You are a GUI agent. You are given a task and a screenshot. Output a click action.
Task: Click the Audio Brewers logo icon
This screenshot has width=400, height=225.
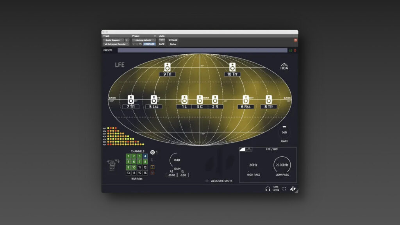coord(293,189)
